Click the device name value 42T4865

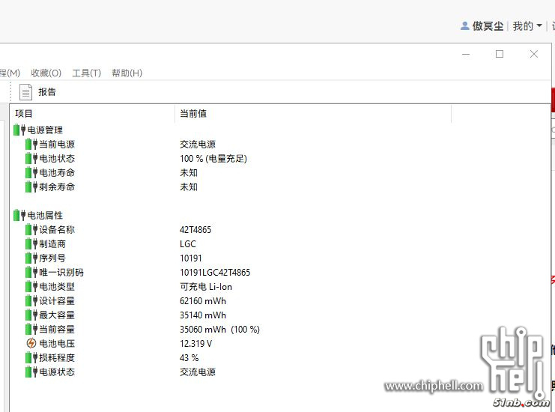tap(195, 230)
